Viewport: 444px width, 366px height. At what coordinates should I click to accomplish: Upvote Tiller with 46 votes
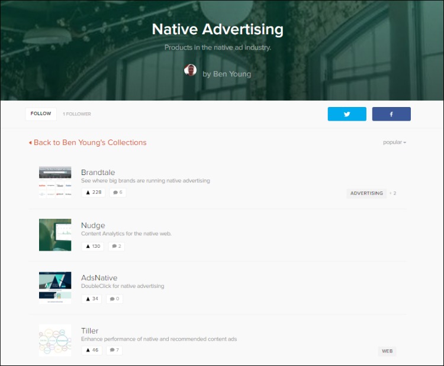click(x=91, y=350)
